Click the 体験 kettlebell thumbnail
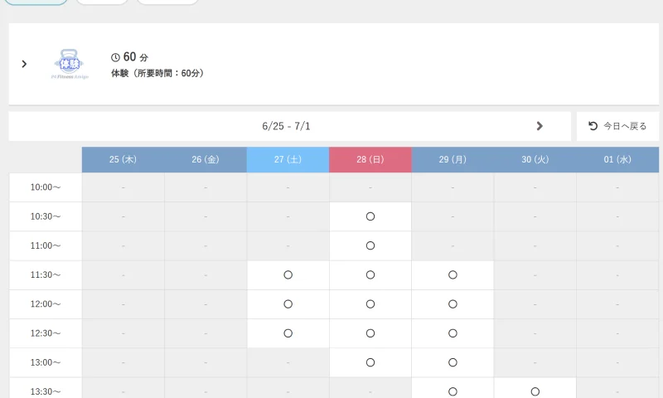 [70, 65]
